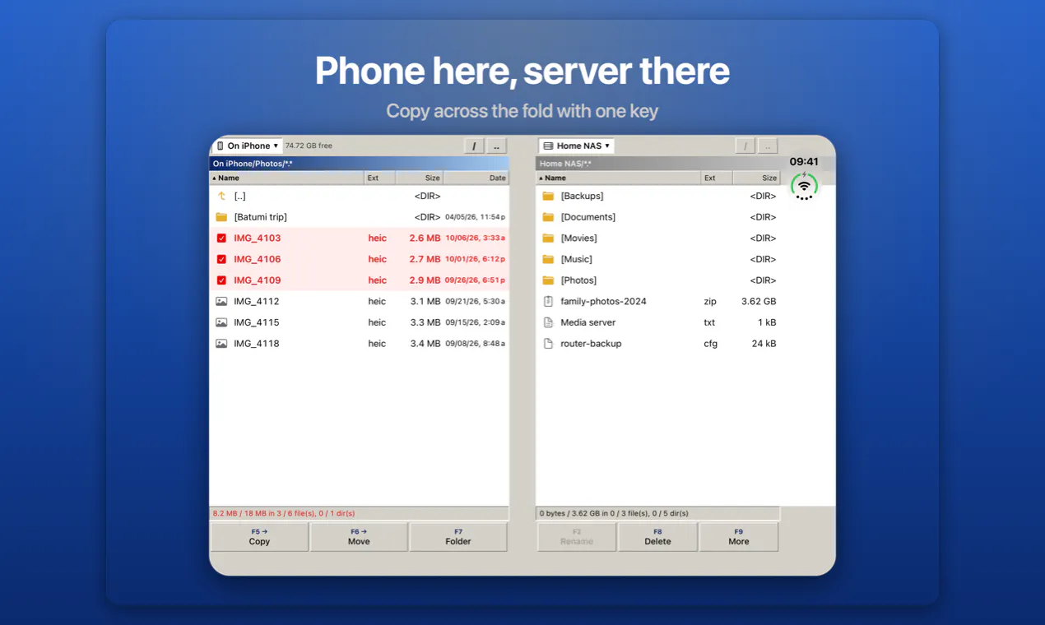This screenshot has width=1045, height=625.
Task: Click the F8 Delete button
Action: (657, 537)
